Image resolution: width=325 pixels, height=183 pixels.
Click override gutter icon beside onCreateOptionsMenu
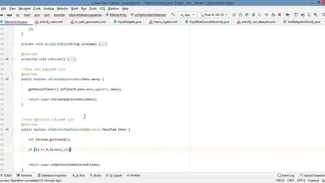pyautogui.click(x=7, y=79)
